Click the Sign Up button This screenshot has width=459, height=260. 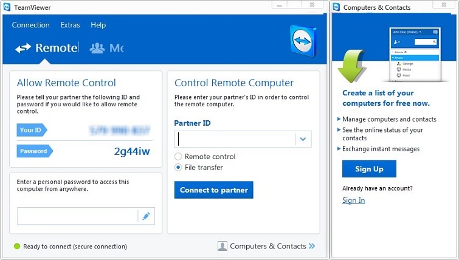369,169
